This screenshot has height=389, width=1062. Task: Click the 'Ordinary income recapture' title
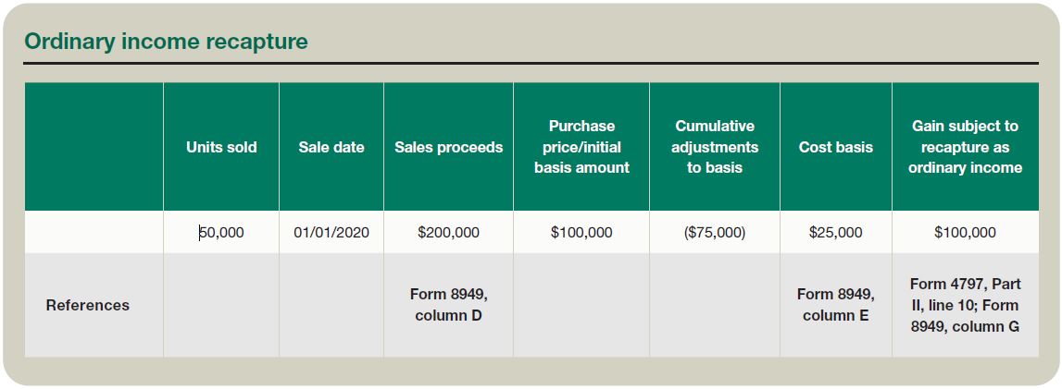pos(166,42)
